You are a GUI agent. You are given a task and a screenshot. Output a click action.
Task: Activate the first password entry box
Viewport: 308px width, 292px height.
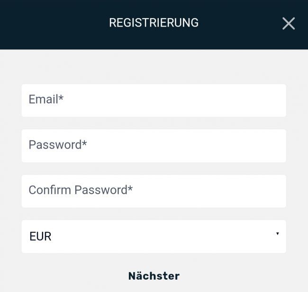point(154,146)
